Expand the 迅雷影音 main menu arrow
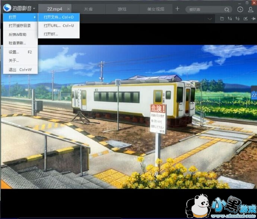The width and height of the screenshot is (257, 219). 34,9
